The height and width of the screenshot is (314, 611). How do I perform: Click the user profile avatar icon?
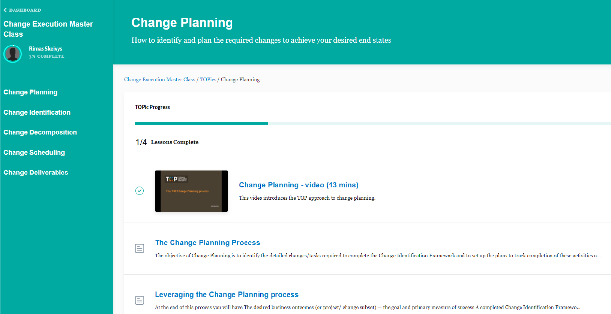pyautogui.click(x=13, y=54)
